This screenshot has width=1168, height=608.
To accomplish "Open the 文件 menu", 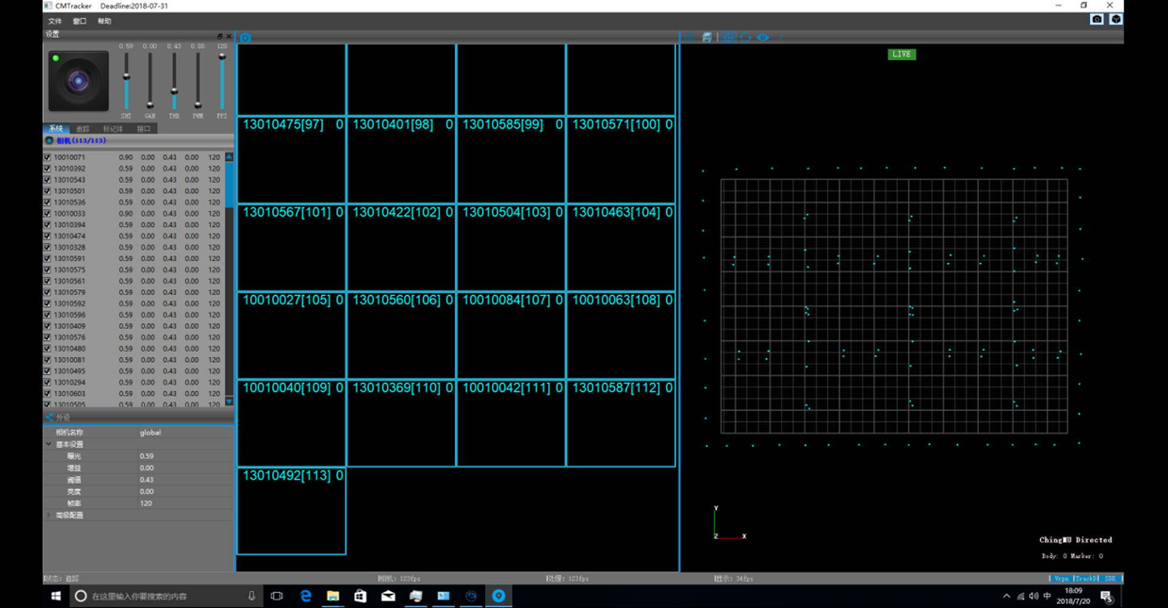I will click(55, 21).
